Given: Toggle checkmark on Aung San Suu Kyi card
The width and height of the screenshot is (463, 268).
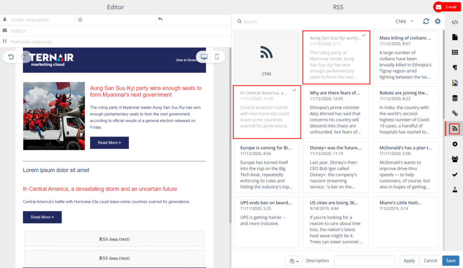Looking at the screenshot, I should (364, 35).
